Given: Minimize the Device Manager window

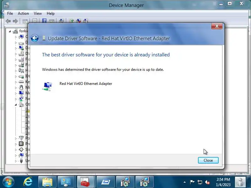Looking at the screenshot, I should (x=221, y=4).
